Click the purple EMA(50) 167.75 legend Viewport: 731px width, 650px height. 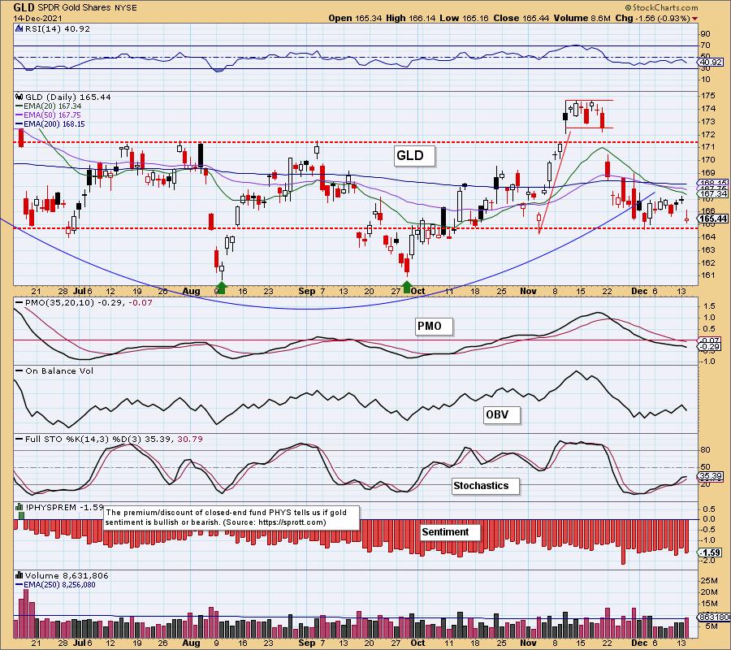tap(49, 115)
